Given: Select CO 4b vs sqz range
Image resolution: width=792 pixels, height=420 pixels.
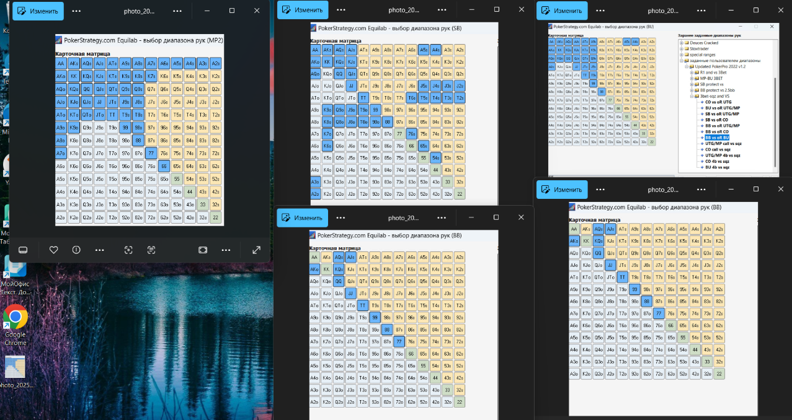Looking at the screenshot, I should (x=717, y=161).
